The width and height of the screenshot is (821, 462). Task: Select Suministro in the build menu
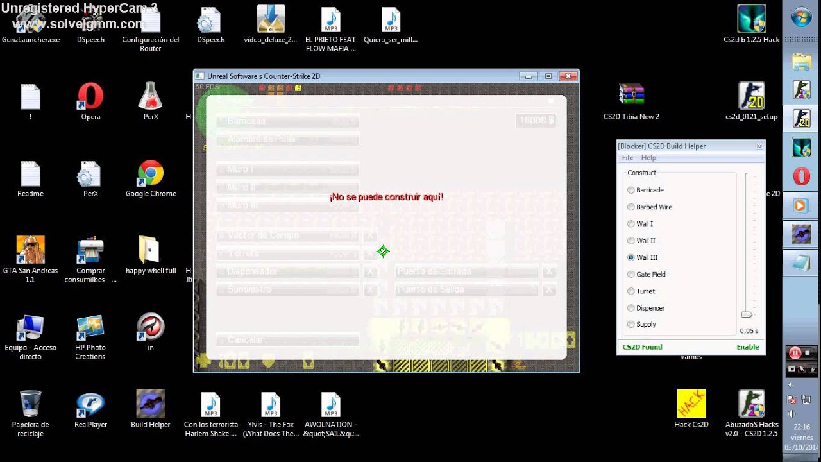click(x=287, y=289)
